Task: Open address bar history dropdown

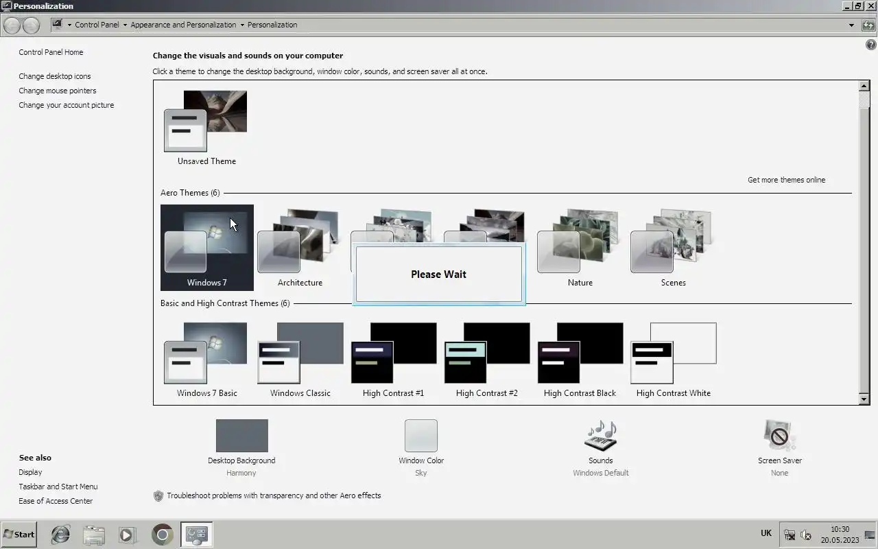Action: [x=851, y=25]
